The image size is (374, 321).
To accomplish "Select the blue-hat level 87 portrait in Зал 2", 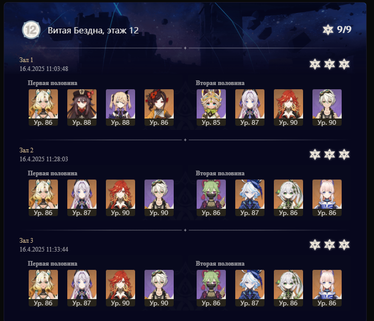I will (250, 198).
